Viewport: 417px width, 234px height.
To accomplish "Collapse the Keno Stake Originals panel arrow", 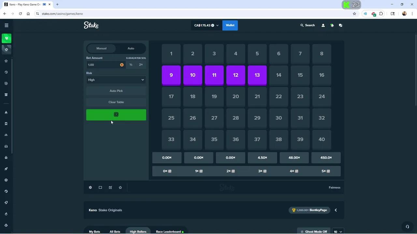I will (336, 210).
